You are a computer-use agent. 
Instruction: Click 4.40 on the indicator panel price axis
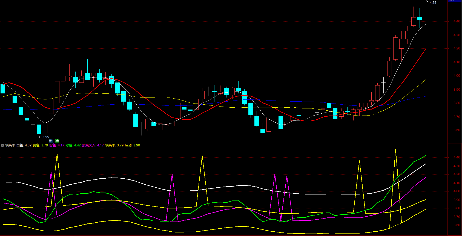coord(457,157)
